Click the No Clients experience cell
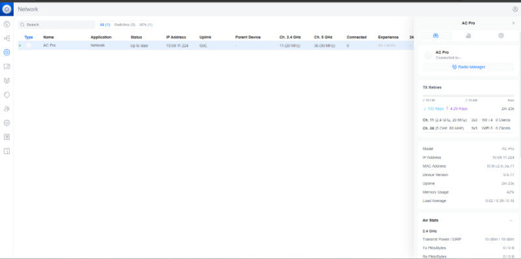The width and height of the screenshot is (521, 259). point(387,45)
